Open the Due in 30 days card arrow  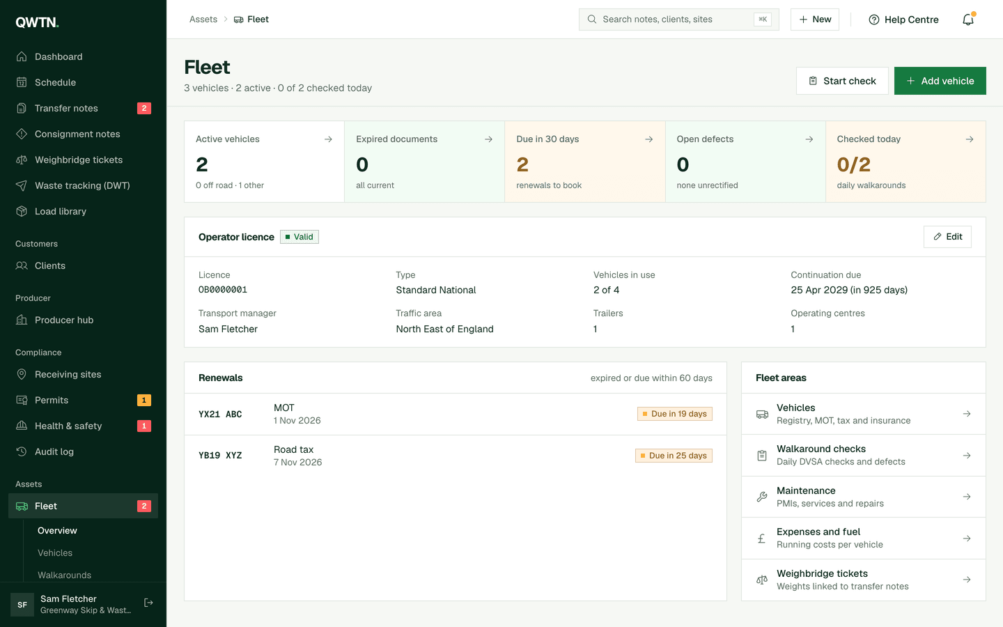648,139
